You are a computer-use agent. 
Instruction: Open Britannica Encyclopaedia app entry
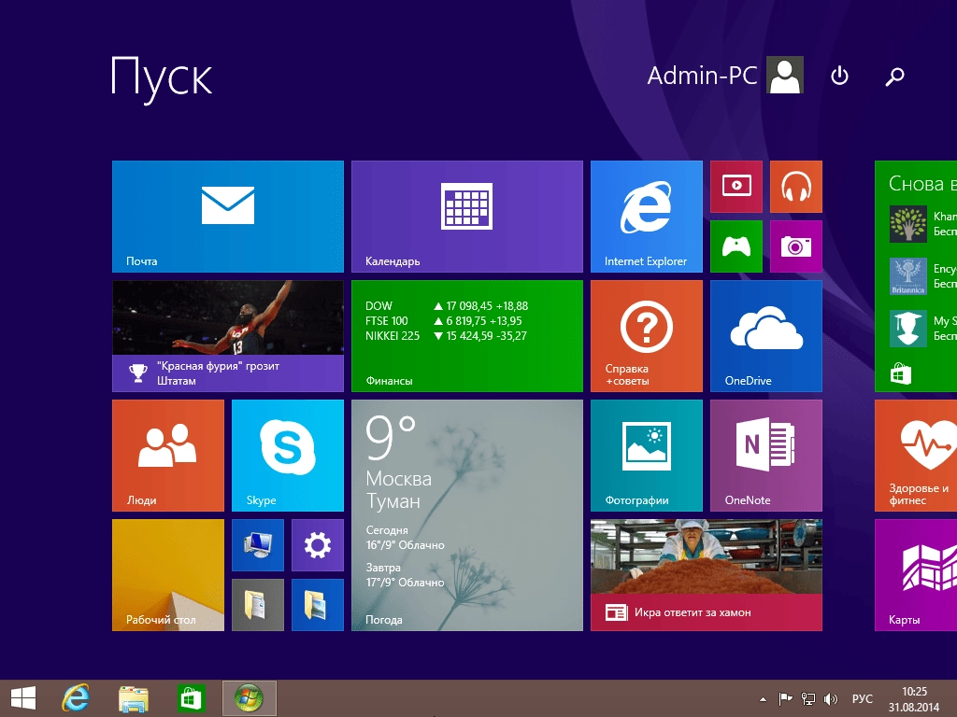click(x=922, y=276)
